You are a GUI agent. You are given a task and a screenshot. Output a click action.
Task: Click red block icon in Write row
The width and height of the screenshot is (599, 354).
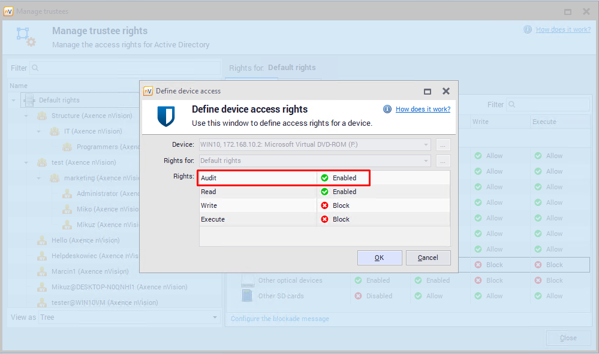pyautogui.click(x=324, y=205)
